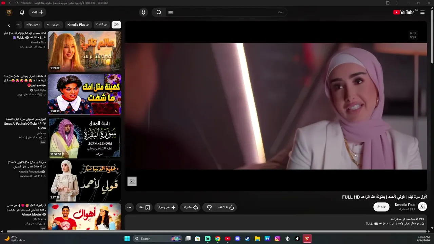Click the Kmedia Plus channel name
The width and height of the screenshot is (434, 244).
(405, 205)
